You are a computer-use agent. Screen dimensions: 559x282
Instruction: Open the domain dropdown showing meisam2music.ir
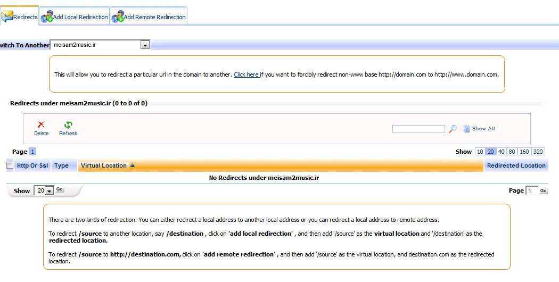point(100,45)
